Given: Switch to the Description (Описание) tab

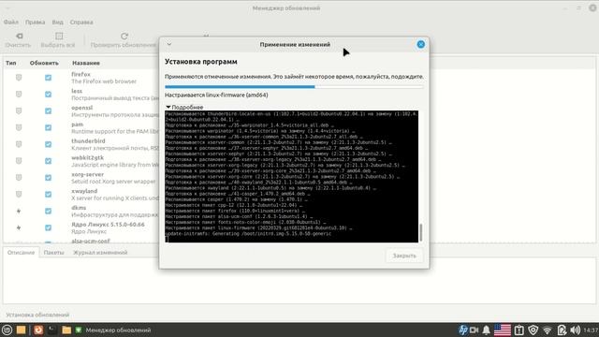Looking at the screenshot, I should 21,253.
